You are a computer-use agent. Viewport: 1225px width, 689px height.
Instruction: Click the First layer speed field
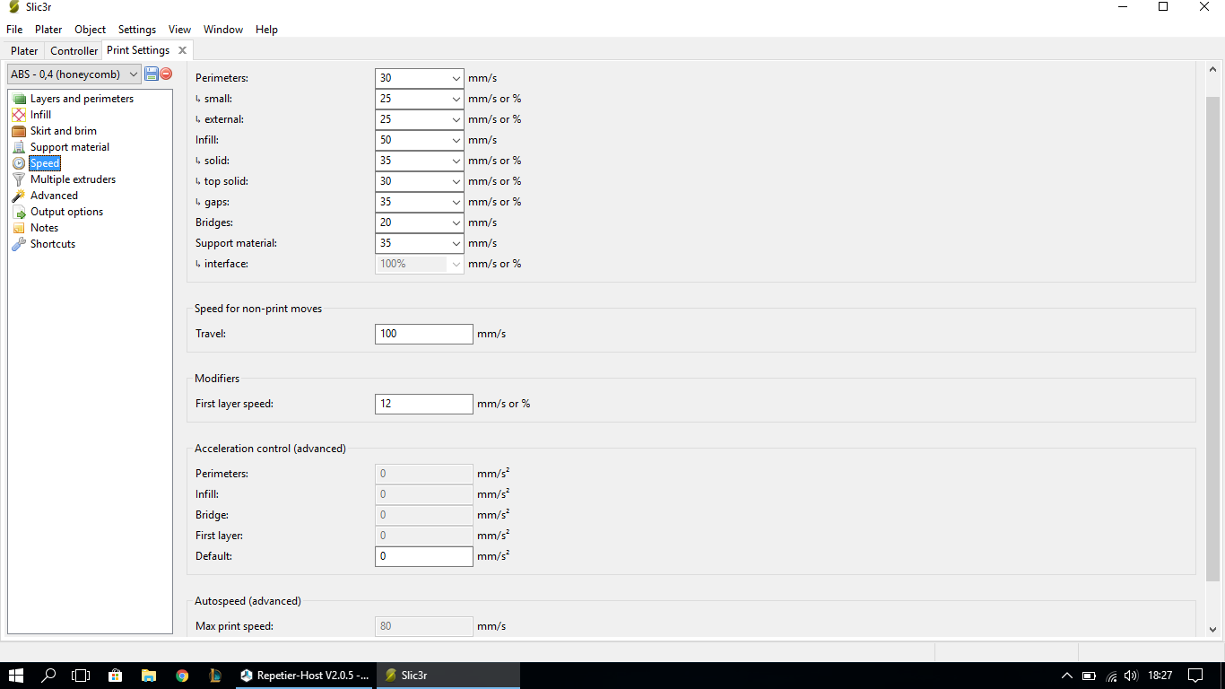pos(423,404)
